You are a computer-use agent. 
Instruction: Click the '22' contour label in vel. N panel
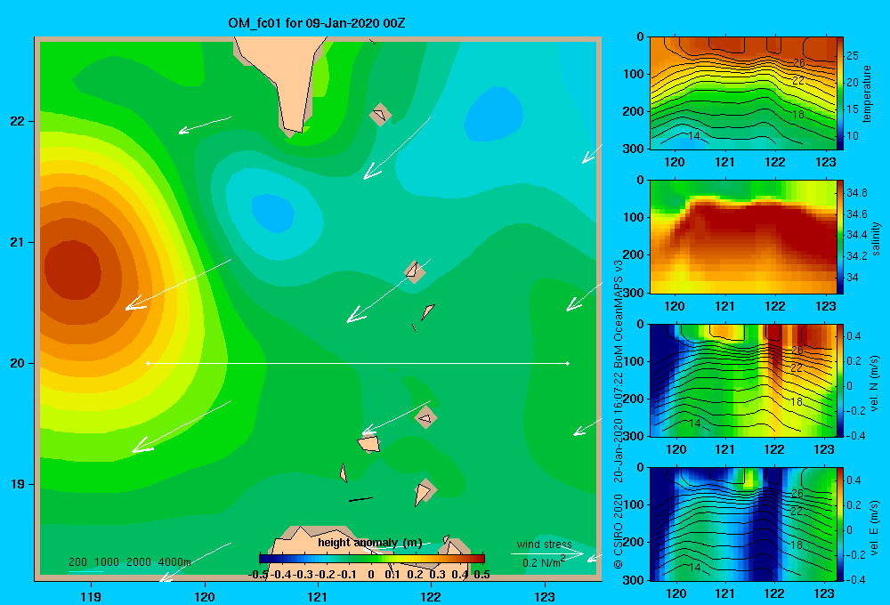(797, 367)
